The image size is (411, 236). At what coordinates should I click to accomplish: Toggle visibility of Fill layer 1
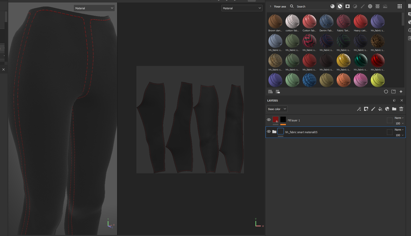coord(269,120)
